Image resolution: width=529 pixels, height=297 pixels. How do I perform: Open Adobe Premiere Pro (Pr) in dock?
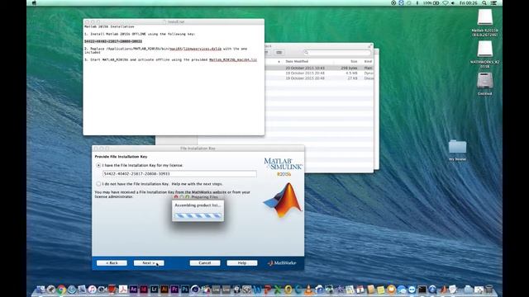(174, 290)
